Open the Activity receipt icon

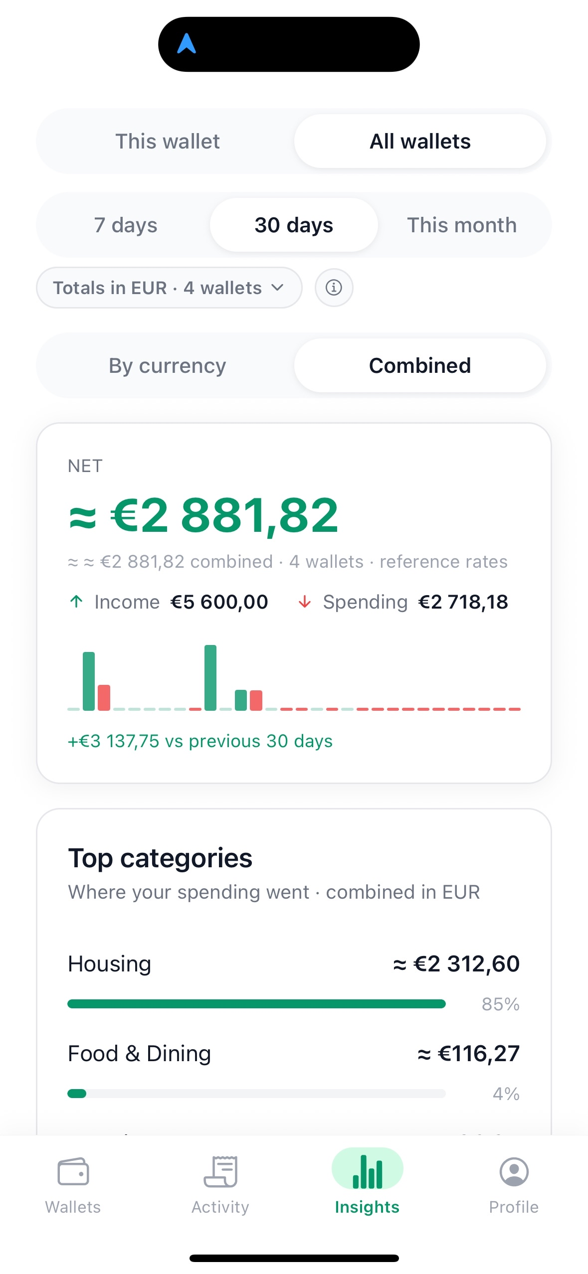click(x=220, y=1171)
